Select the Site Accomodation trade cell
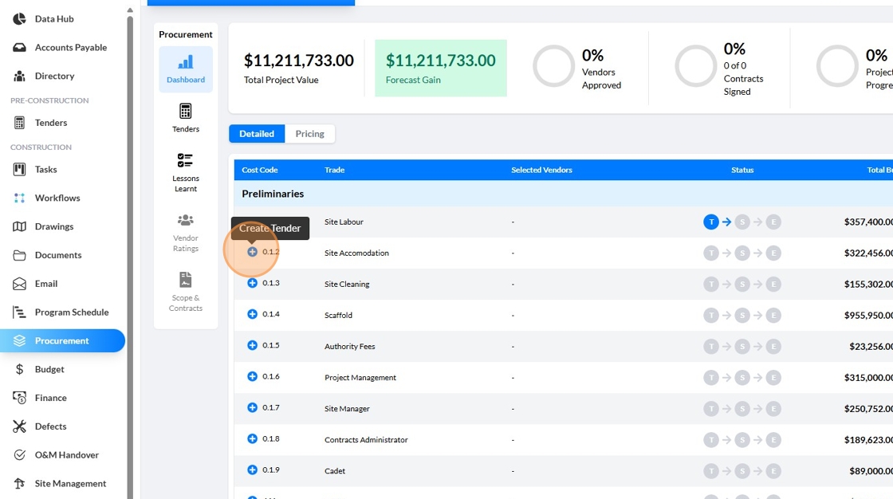The height and width of the screenshot is (499, 893). tap(356, 253)
